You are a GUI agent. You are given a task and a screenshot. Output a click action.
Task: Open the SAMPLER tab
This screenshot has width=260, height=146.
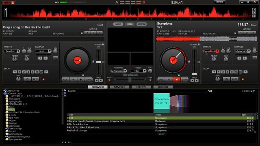tap(119, 87)
